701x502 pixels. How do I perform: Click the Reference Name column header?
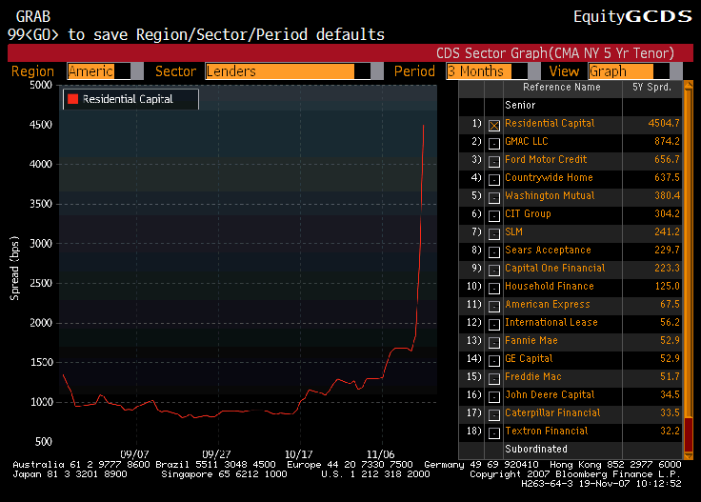(562, 88)
